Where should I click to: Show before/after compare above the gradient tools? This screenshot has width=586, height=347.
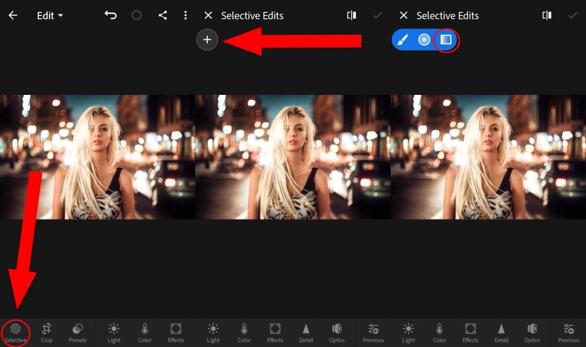(547, 15)
